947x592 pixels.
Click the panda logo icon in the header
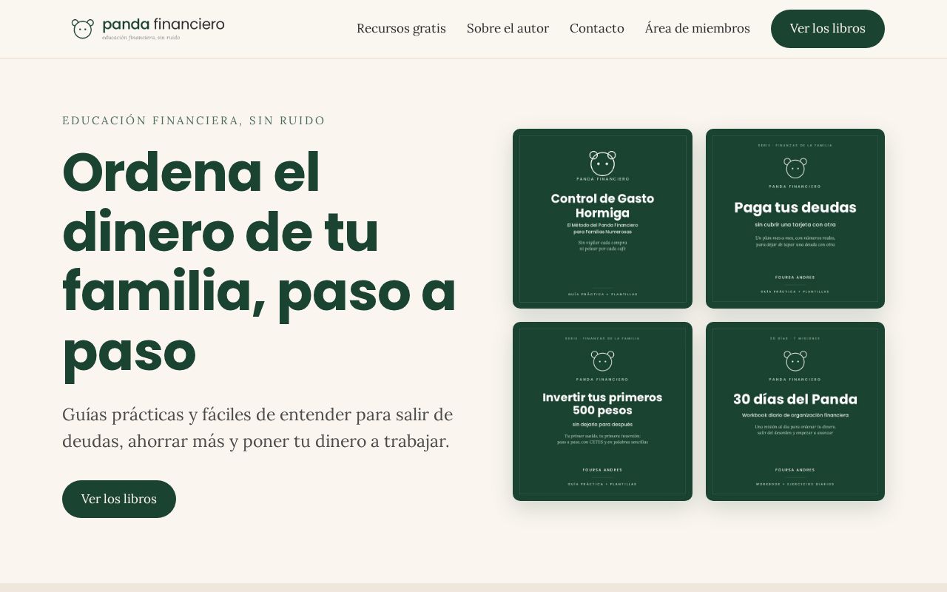(83, 29)
